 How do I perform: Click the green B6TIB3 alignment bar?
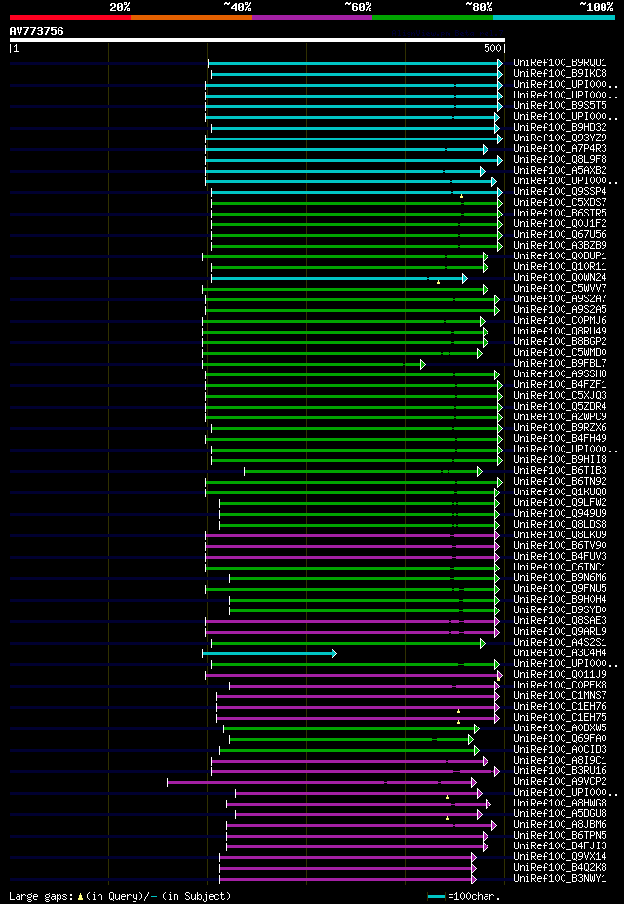[x=362, y=472]
